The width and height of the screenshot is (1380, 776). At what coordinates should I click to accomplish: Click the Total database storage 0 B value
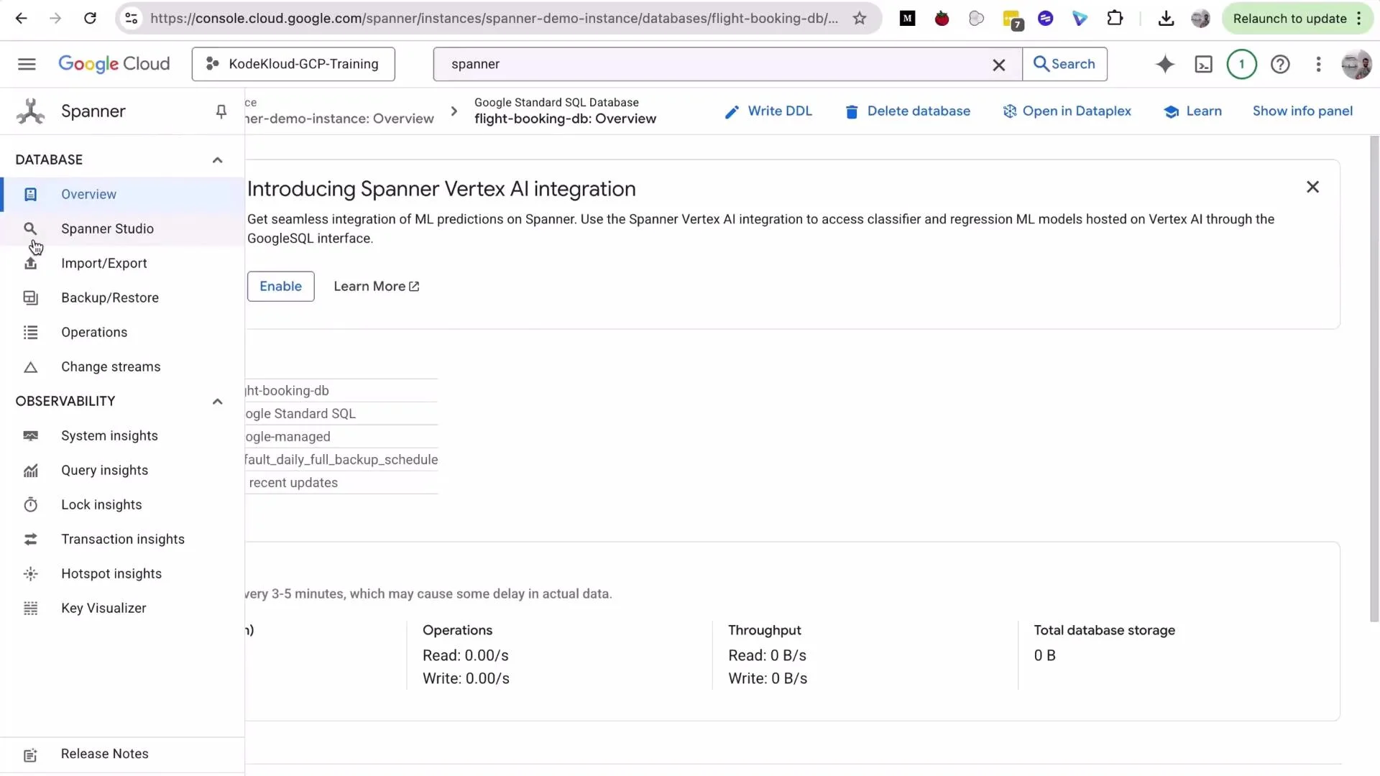[x=1044, y=655]
